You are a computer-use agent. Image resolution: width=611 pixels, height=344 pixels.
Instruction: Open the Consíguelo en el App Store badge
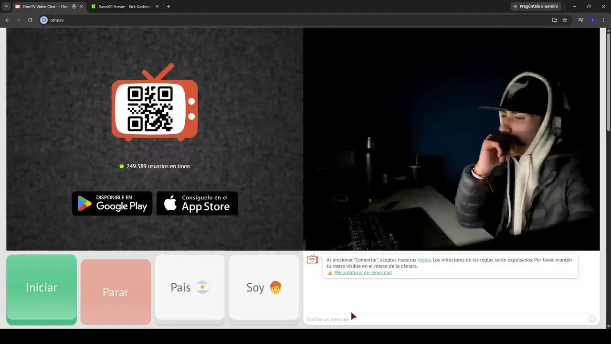coord(197,204)
